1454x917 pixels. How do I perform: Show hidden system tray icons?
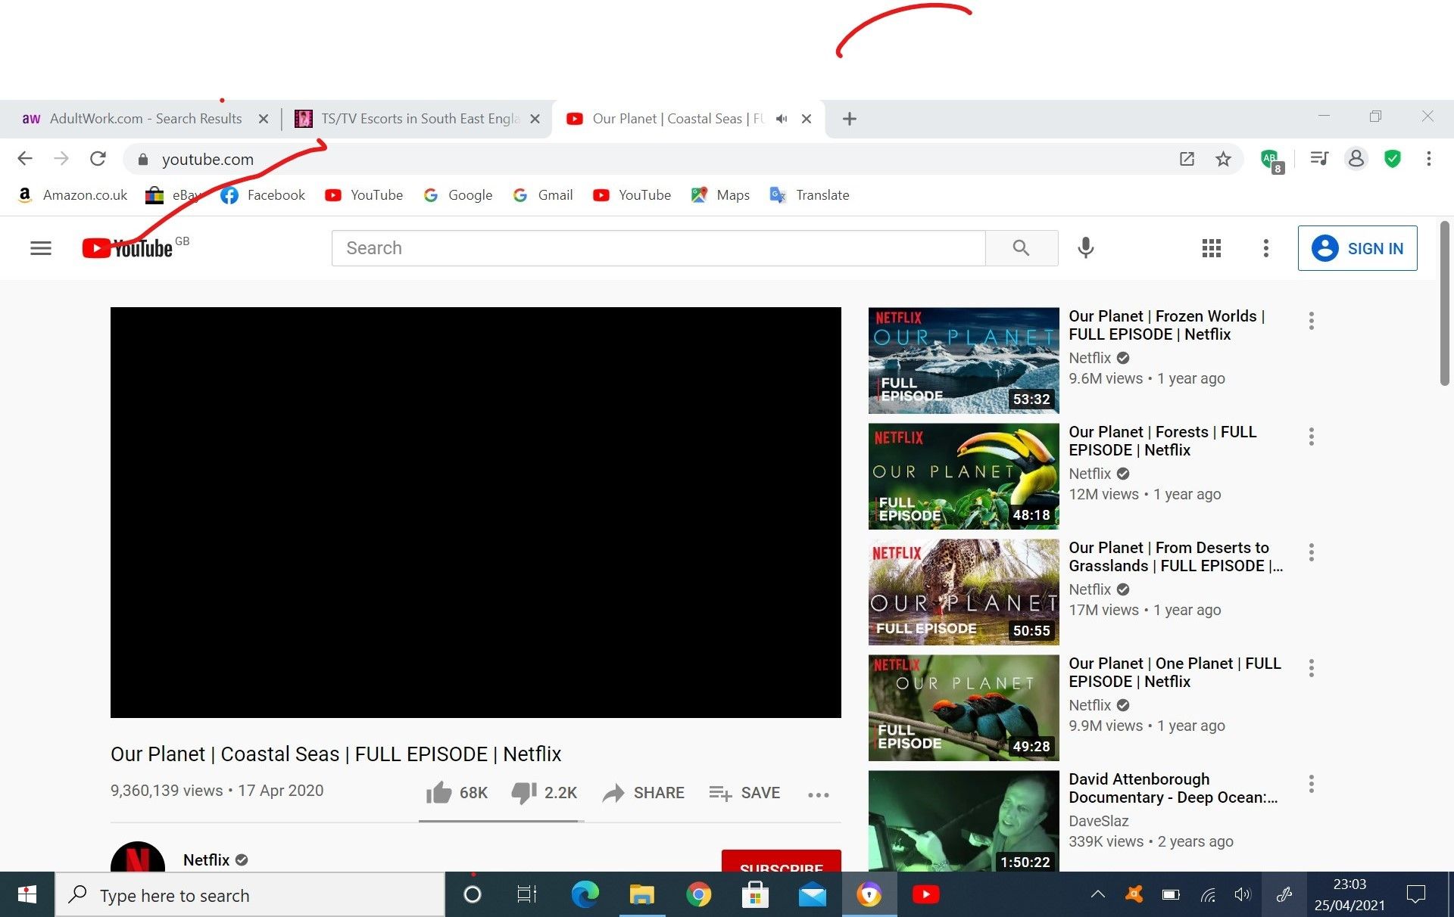[1097, 895]
